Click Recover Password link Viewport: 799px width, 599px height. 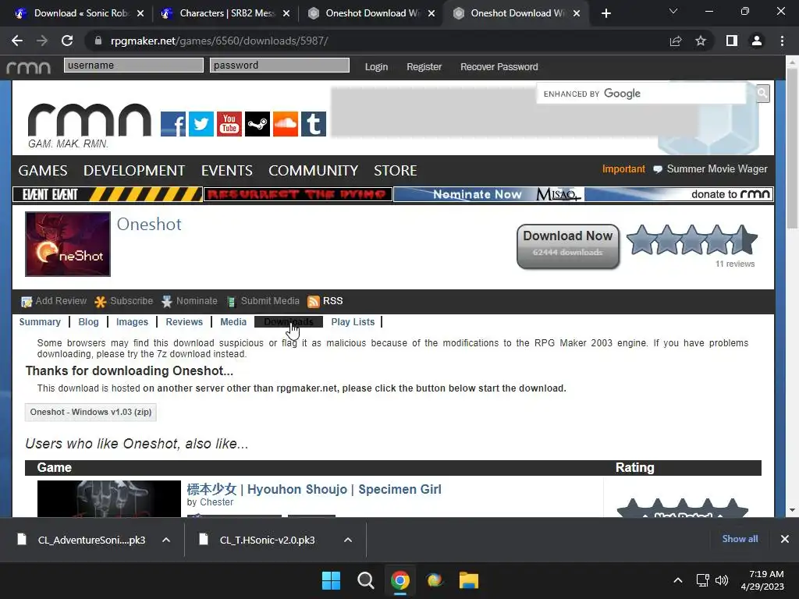coord(499,67)
